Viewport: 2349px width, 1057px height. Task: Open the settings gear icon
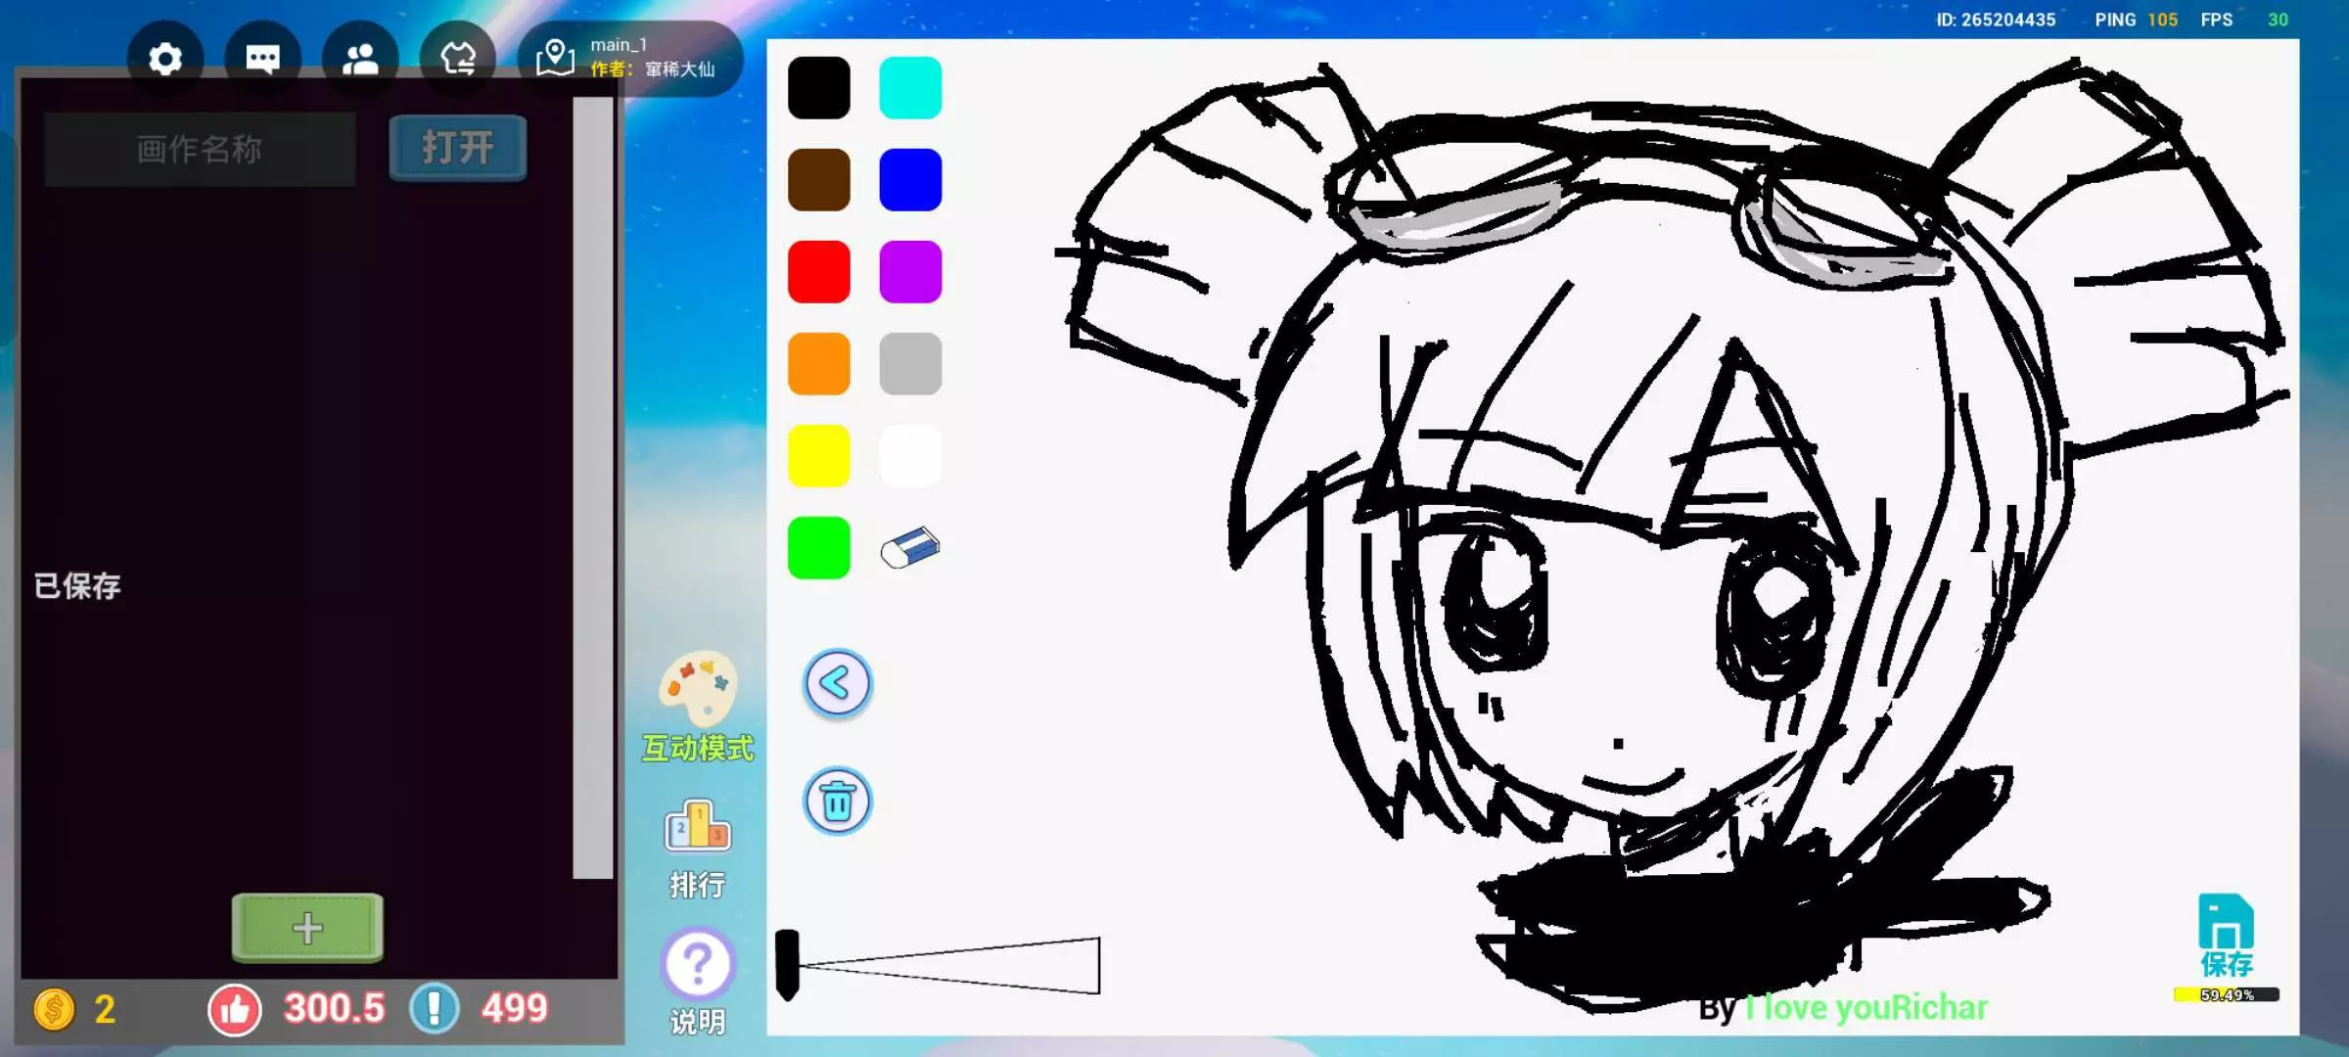[164, 59]
